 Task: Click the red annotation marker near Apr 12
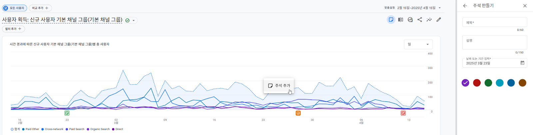tap(403, 113)
